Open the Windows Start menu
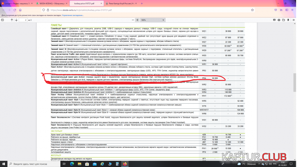The width and height of the screenshot is (297, 167). 4,164
